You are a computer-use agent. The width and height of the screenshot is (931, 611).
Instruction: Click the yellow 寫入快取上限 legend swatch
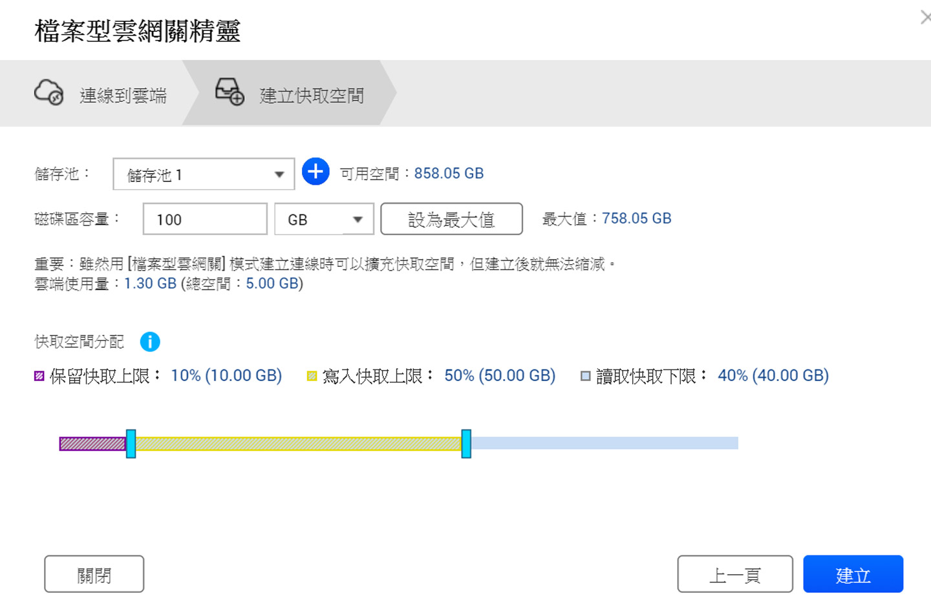[x=312, y=375]
